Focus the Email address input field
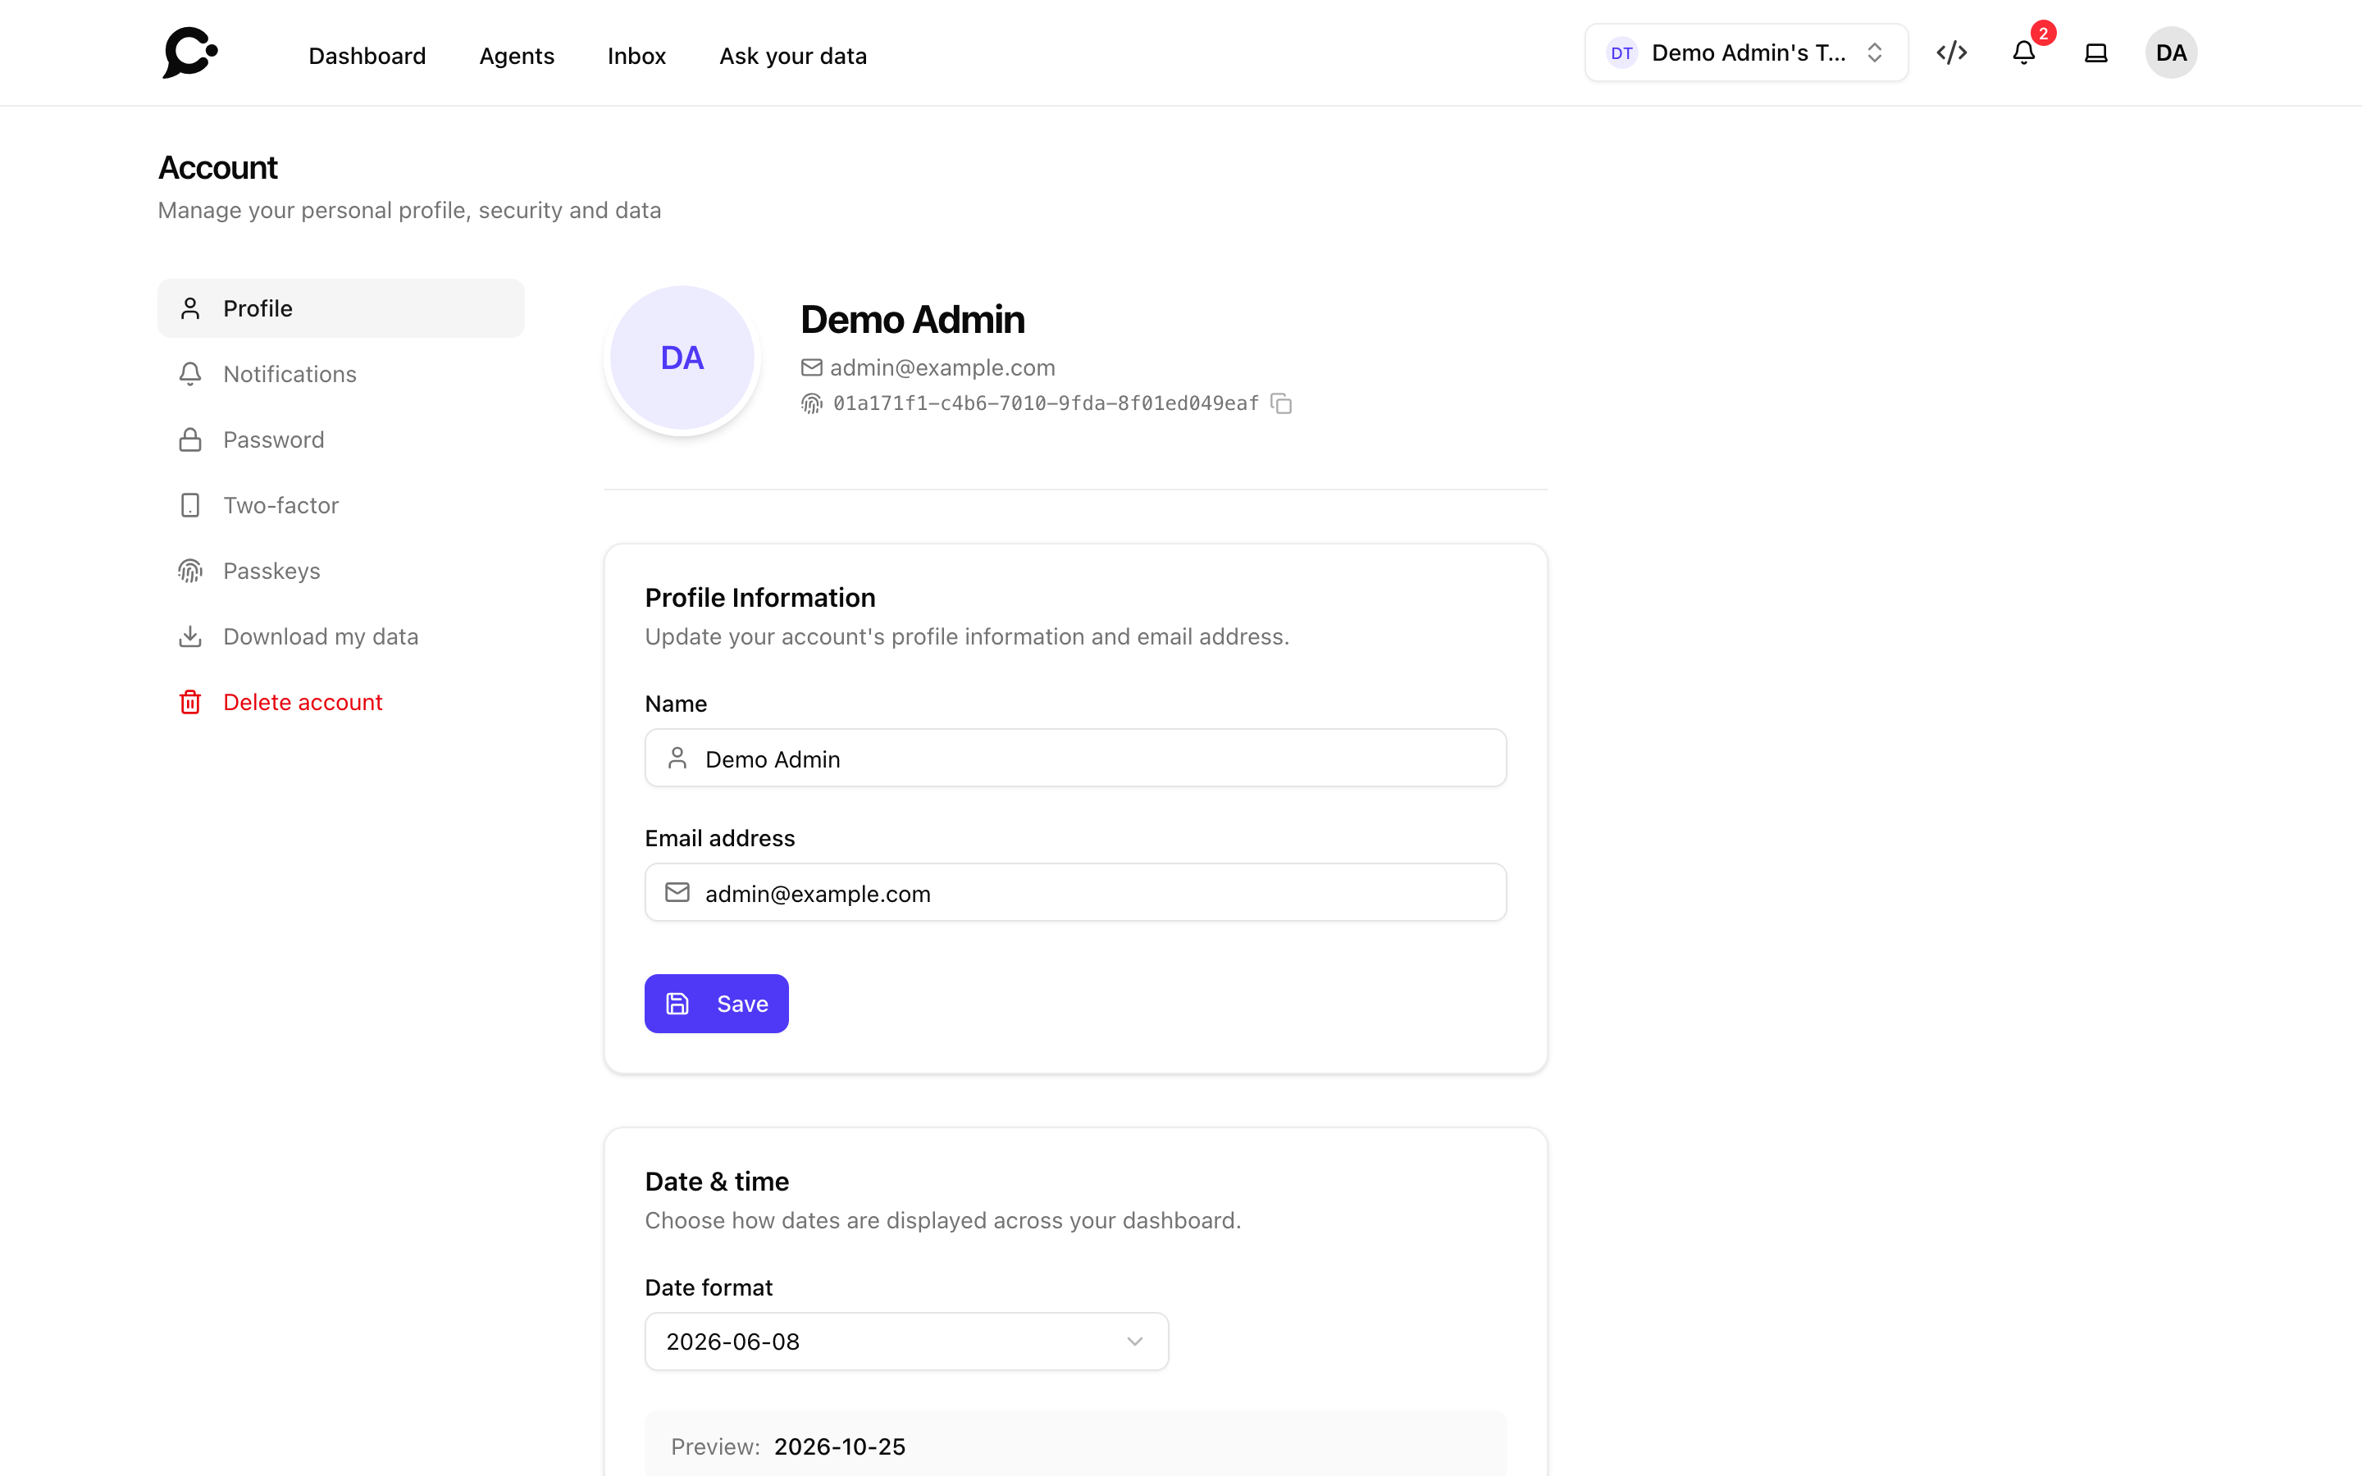Image resolution: width=2362 pixels, height=1476 pixels. [x=1075, y=892]
